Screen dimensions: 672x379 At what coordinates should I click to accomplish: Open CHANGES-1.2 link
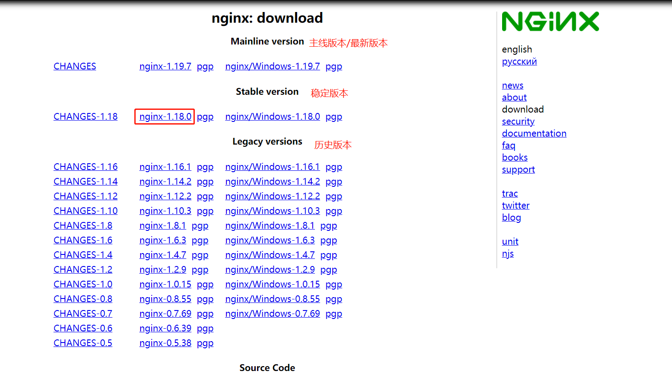[83, 270]
